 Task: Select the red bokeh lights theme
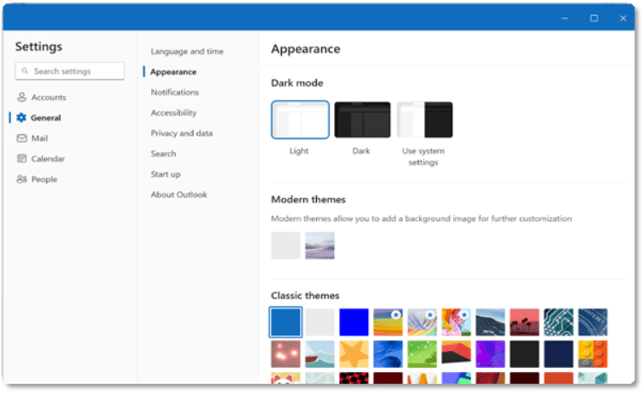[285, 354]
